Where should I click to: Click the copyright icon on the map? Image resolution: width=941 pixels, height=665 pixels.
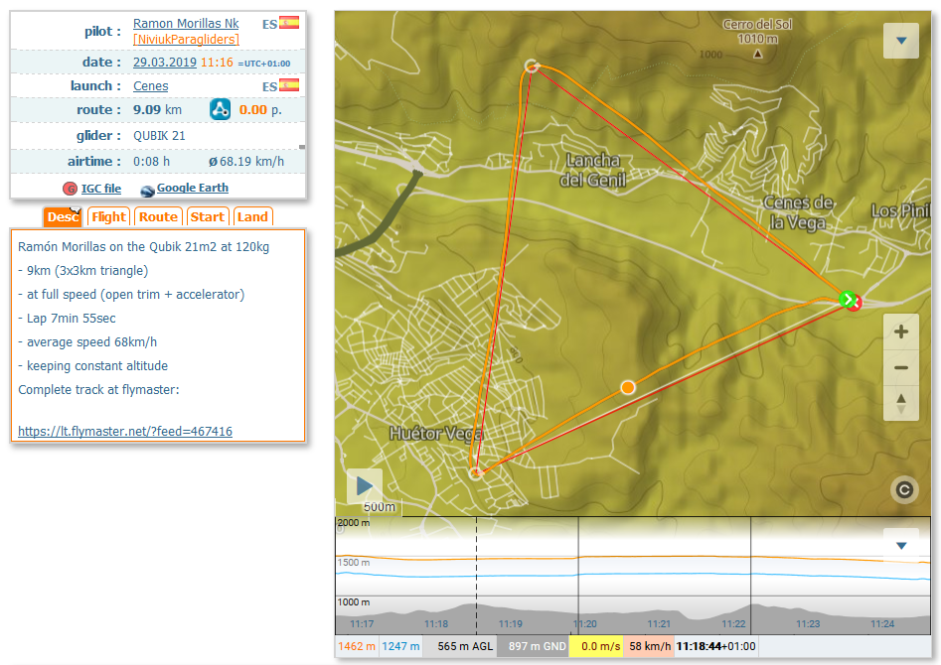pyautogui.click(x=903, y=489)
